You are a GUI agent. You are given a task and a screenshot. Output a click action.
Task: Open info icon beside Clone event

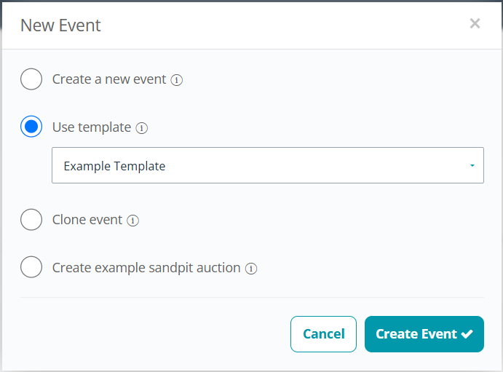pos(132,221)
